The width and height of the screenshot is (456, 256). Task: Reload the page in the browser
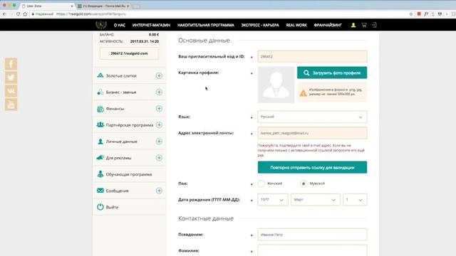(x=18, y=14)
